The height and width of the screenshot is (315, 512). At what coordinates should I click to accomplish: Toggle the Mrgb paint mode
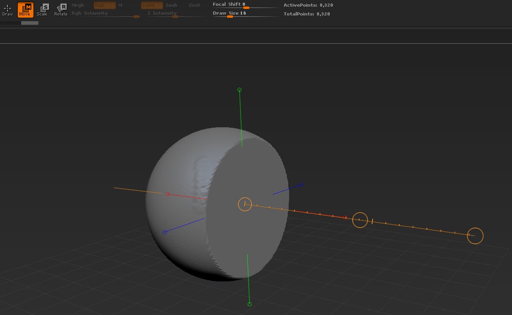[x=78, y=5]
